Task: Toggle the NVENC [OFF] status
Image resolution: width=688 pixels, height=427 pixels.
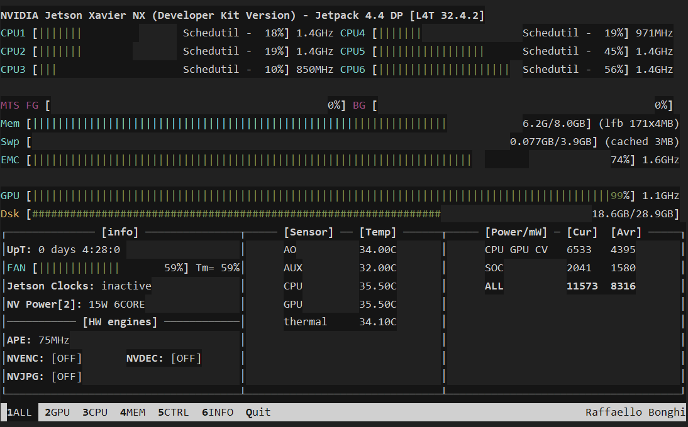Action: coord(66,359)
